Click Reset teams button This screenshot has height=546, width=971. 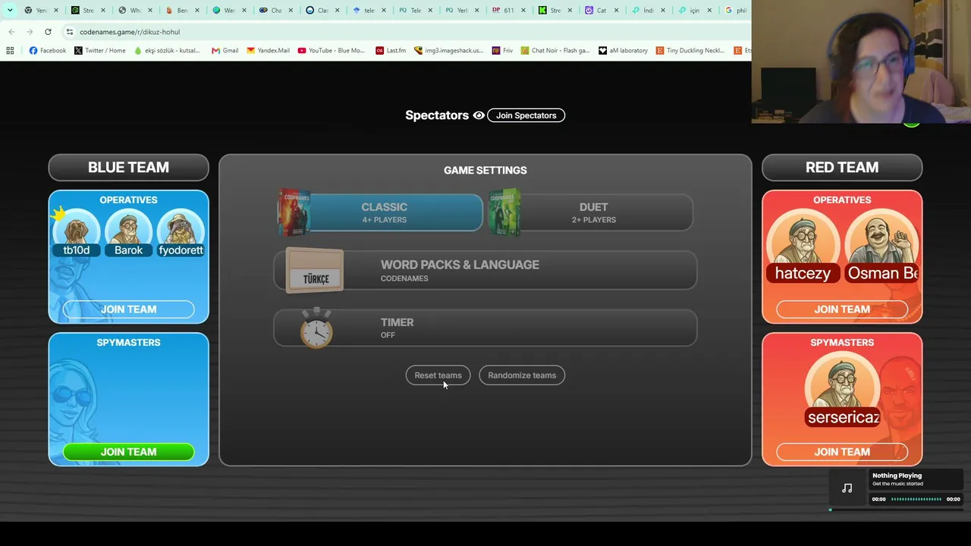pyautogui.click(x=438, y=375)
